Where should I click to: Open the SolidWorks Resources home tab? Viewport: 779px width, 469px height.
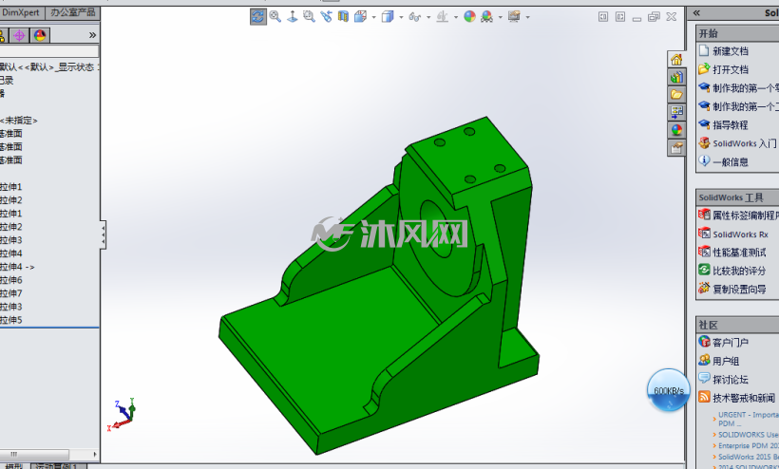coord(676,60)
